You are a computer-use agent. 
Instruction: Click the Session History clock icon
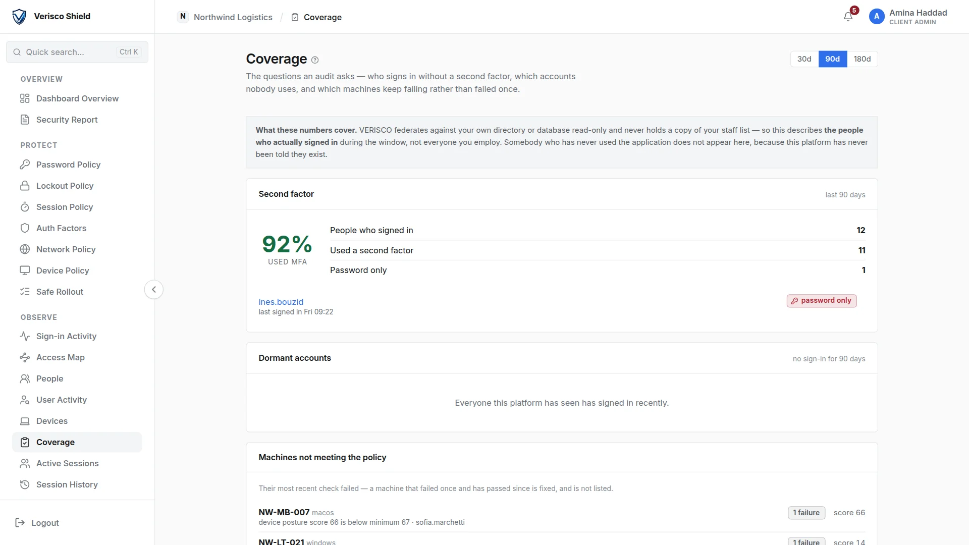[25, 484]
